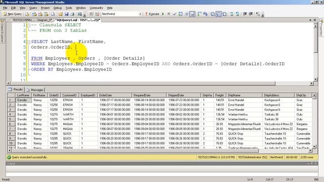Parse the query with the checkmark icon
Viewport: 324px width, 182px height.
pyautogui.click(x=175, y=14)
